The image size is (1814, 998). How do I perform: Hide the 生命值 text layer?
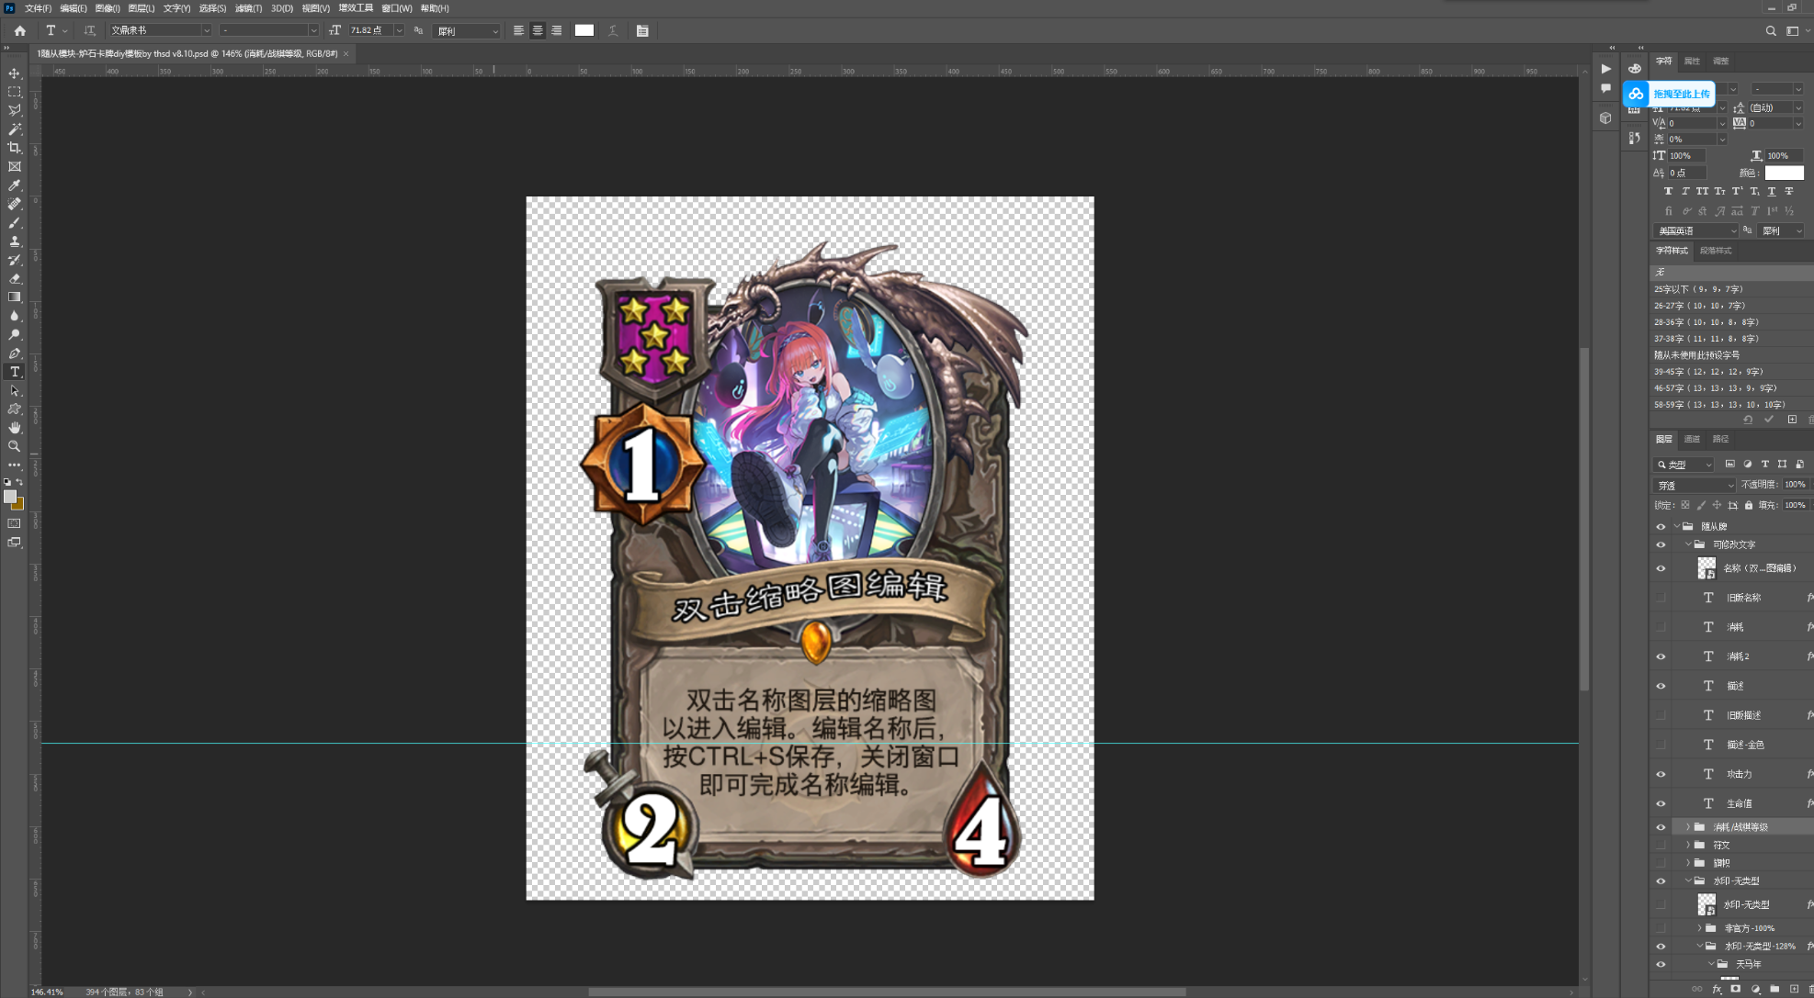coord(1661,803)
